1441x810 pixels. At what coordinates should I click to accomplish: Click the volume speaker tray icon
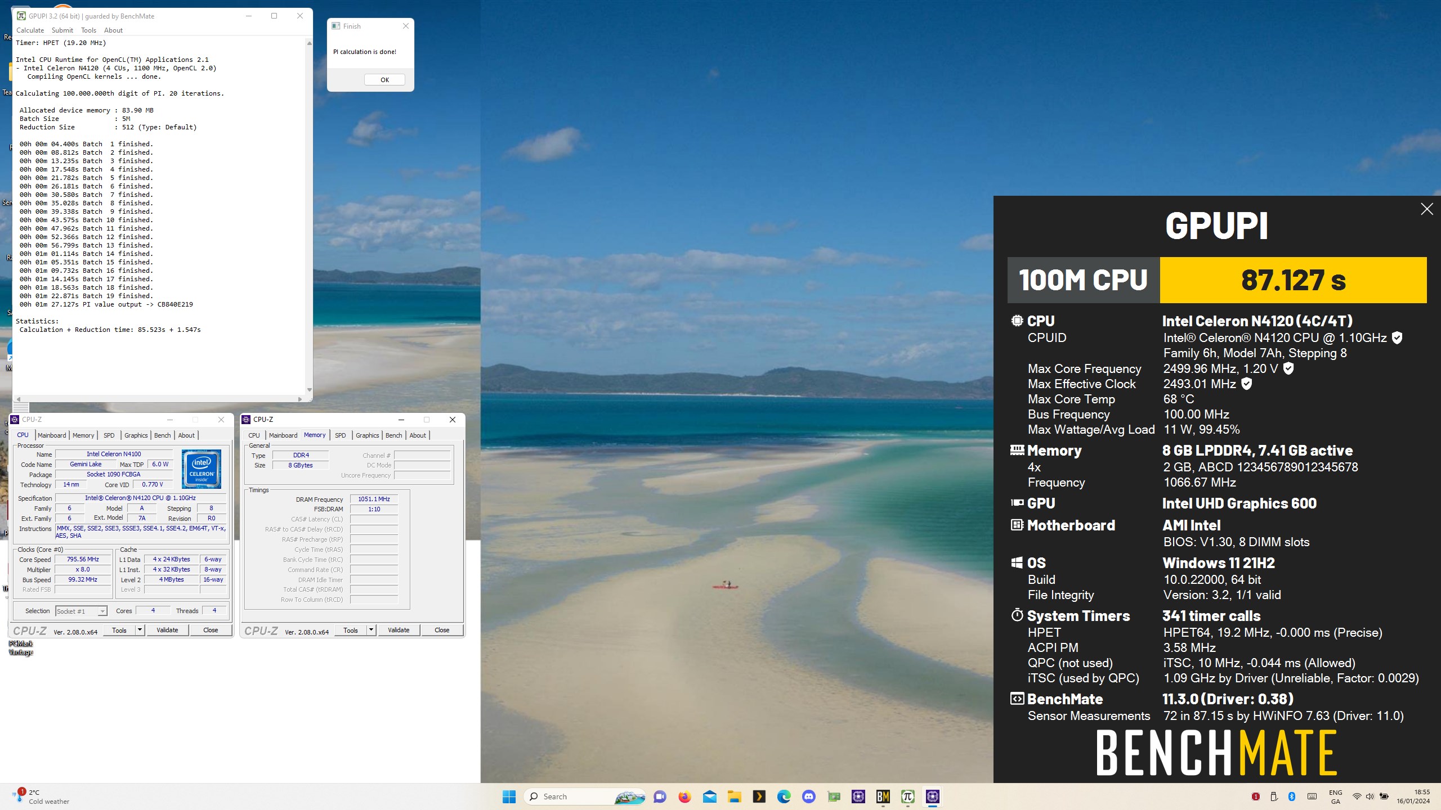(1370, 796)
